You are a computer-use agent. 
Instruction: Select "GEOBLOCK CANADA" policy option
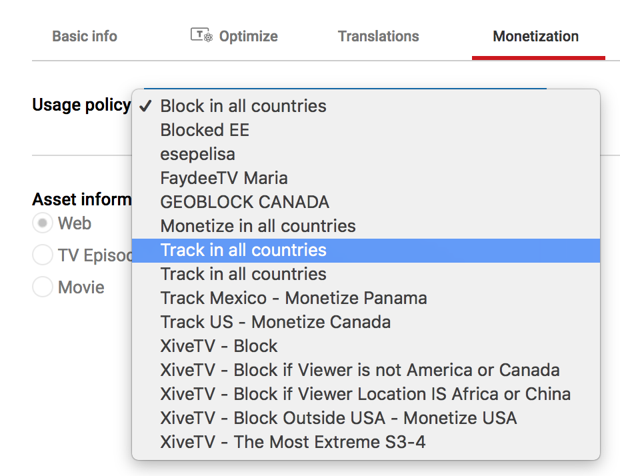245,202
